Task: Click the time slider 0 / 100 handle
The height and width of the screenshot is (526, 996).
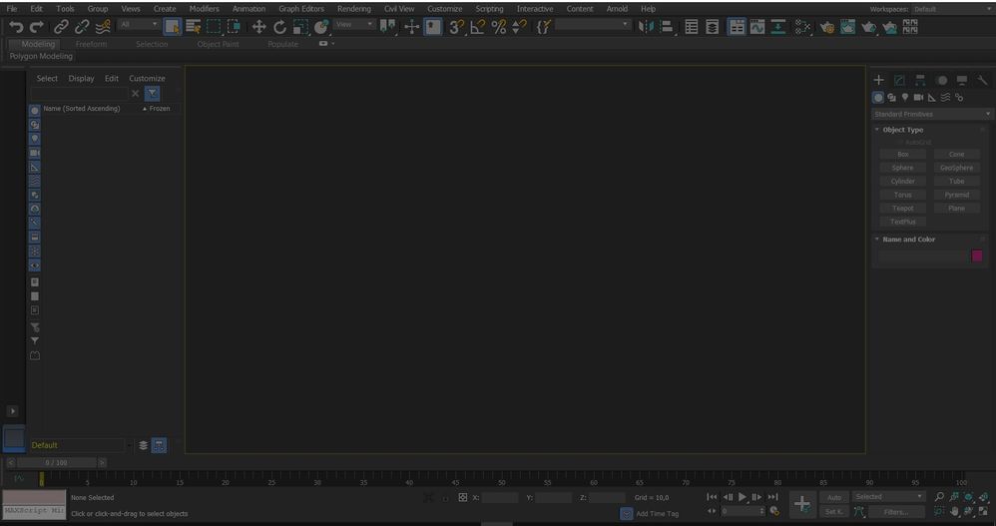Action: pos(57,462)
